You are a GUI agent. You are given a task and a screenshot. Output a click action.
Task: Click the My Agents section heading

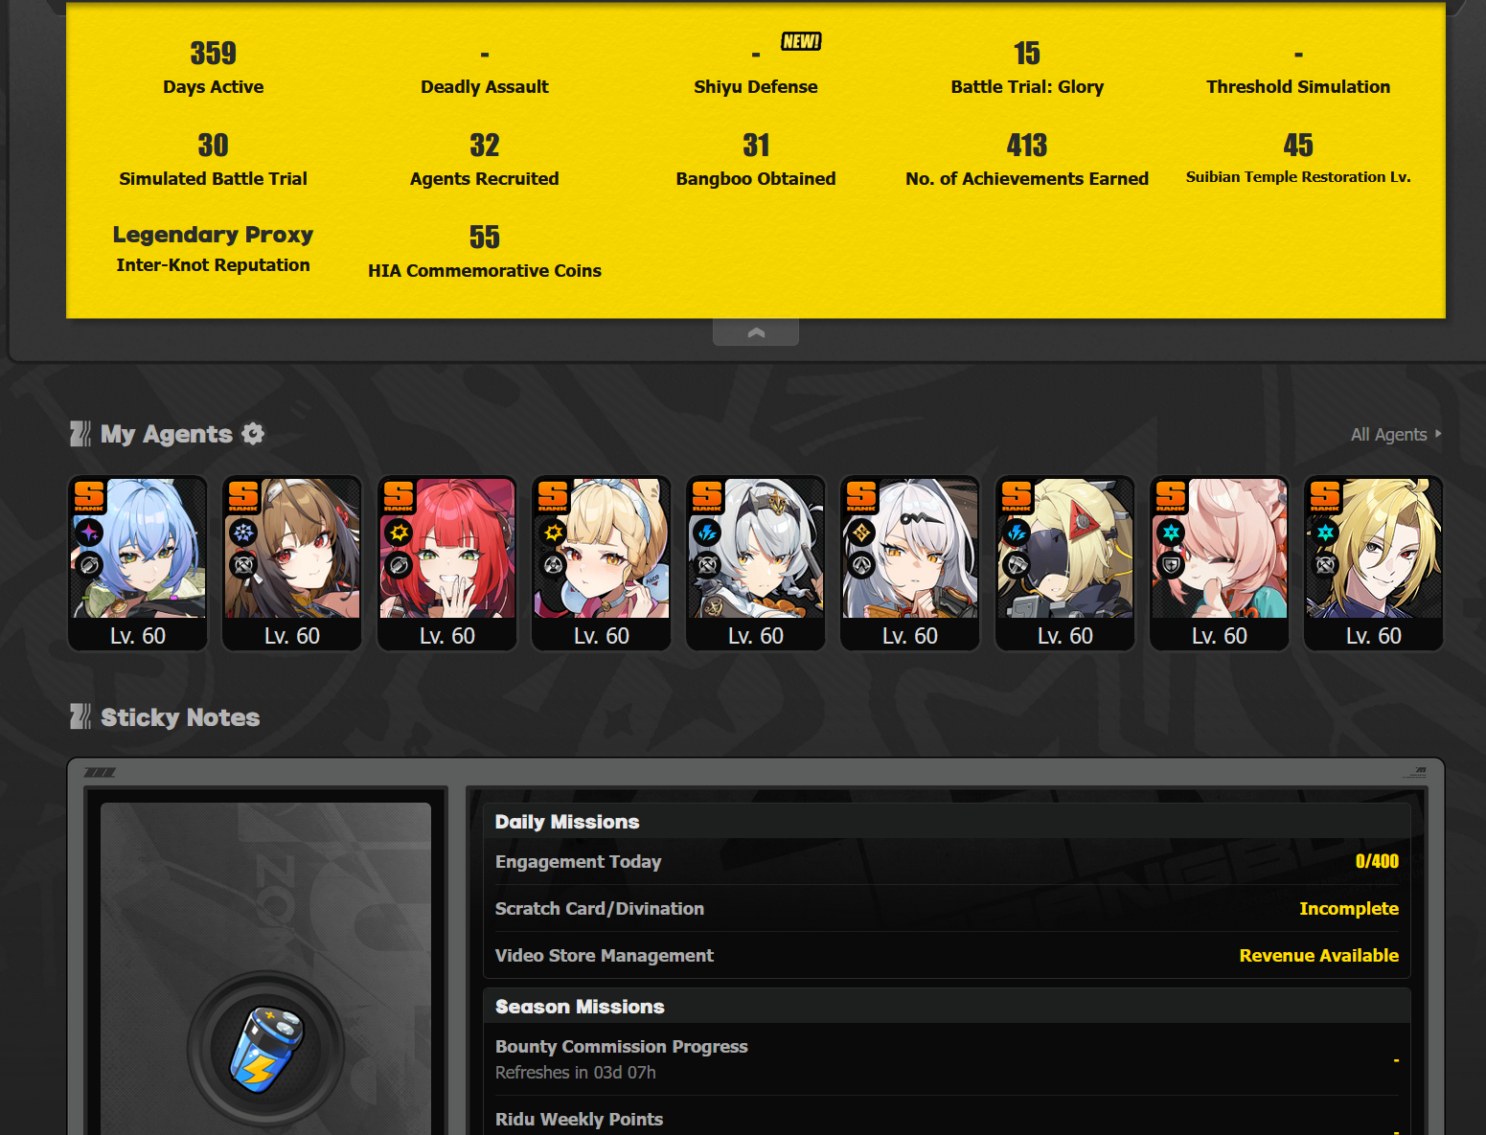click(167, 434)
